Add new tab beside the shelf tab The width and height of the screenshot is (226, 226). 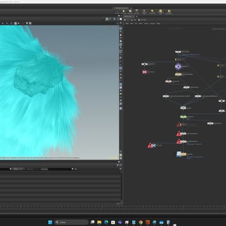(x=131, y=8)
